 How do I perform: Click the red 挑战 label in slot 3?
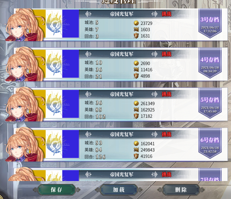coord(166,14)
